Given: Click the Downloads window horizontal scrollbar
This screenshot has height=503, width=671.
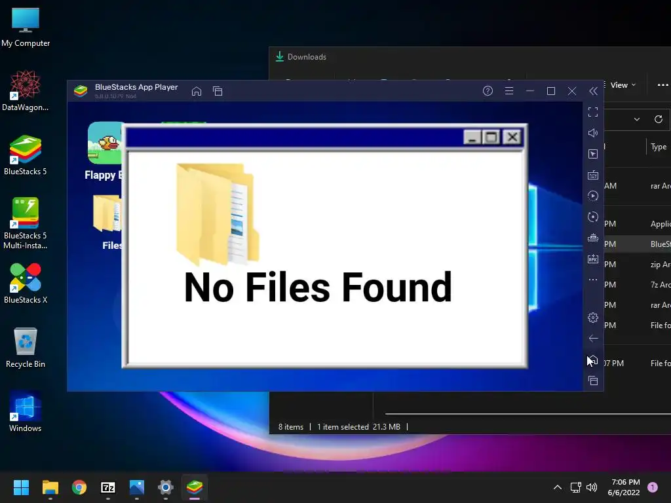Looking at the screenshot, I should pos(528,414).
